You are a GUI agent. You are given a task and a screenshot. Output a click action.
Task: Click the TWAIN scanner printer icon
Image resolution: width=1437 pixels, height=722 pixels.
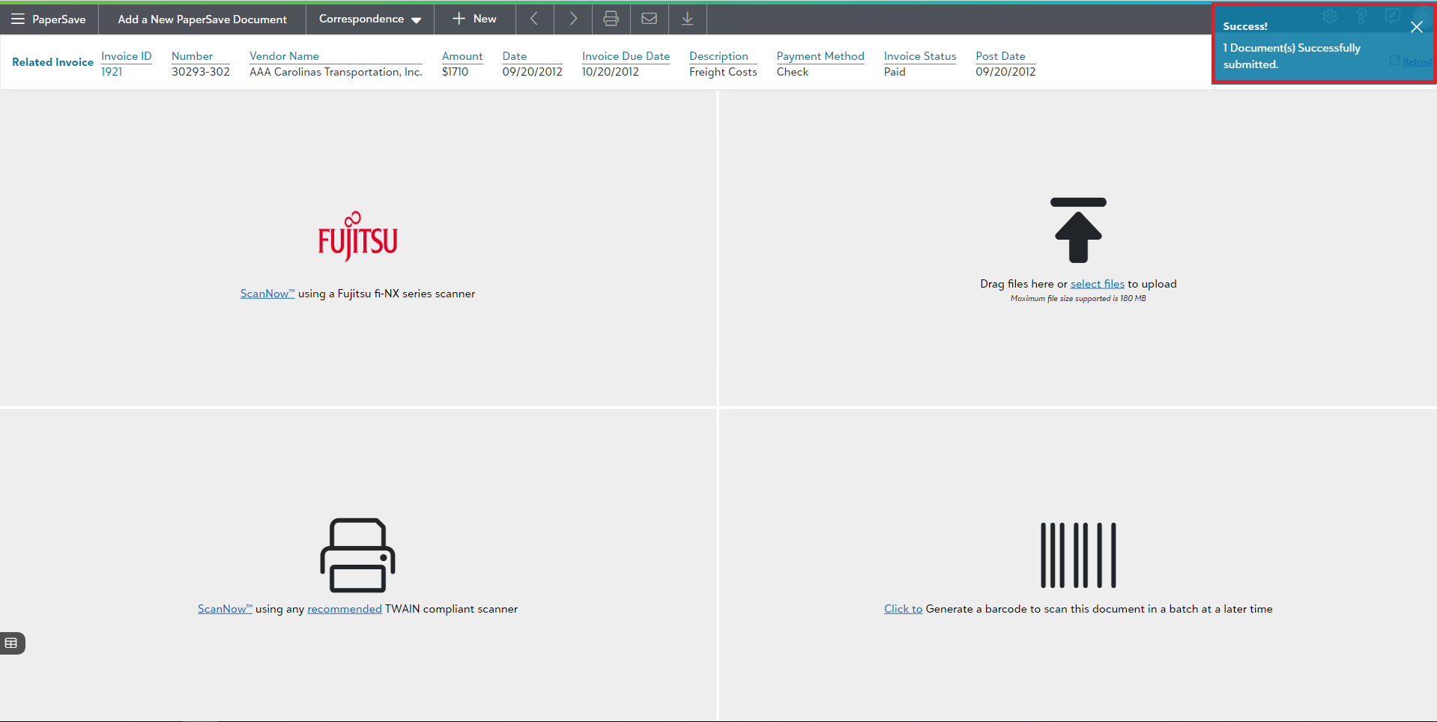tap(357, 555)
